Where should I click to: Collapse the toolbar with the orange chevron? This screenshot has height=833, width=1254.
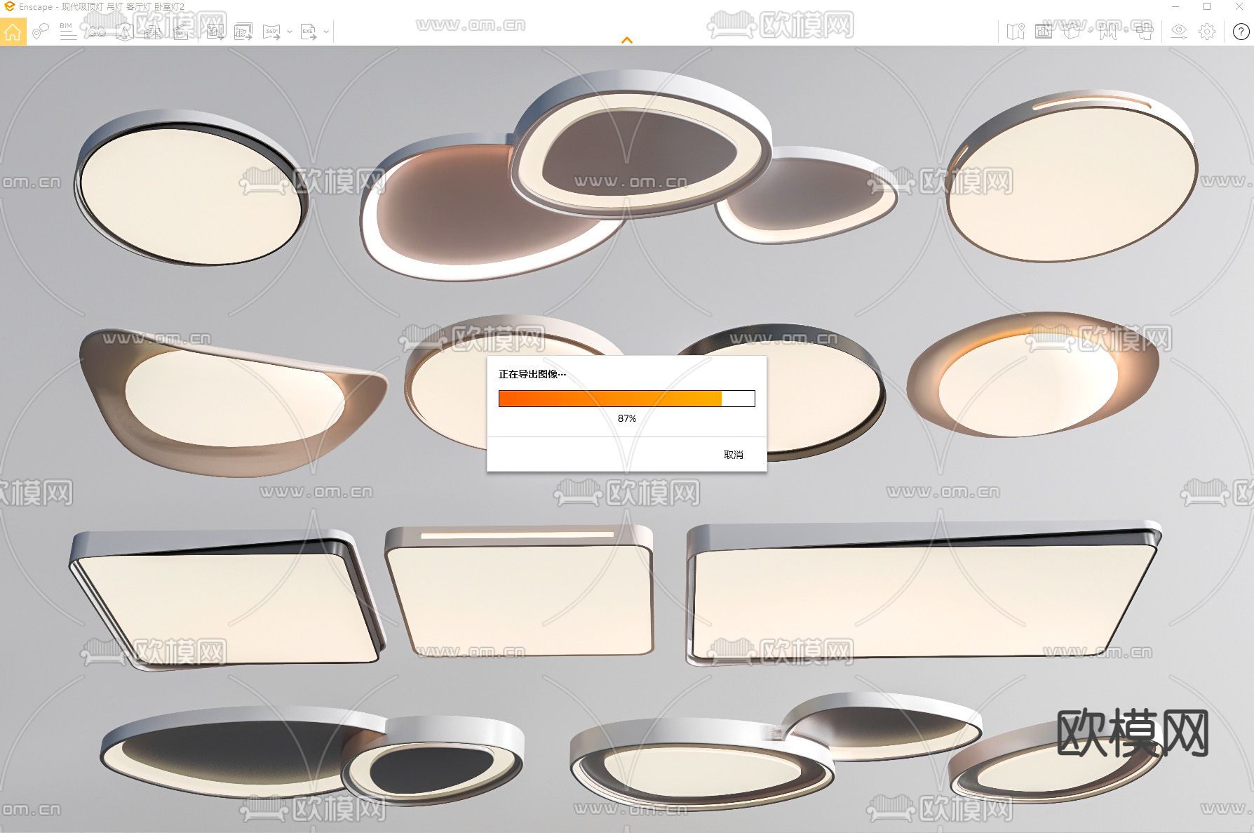tap(627, 40)
